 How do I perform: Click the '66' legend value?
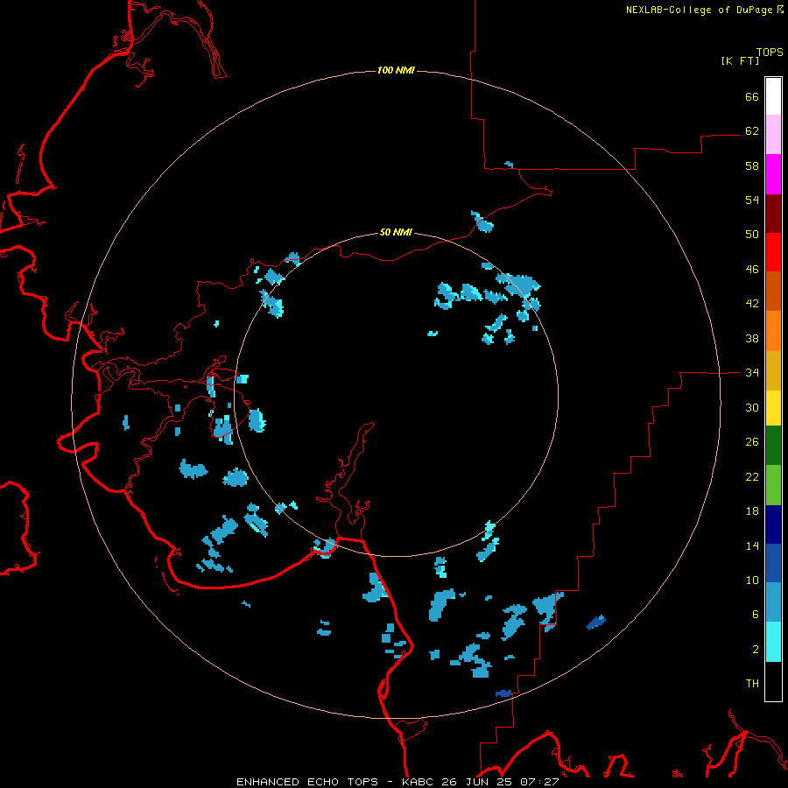[752, 96]
